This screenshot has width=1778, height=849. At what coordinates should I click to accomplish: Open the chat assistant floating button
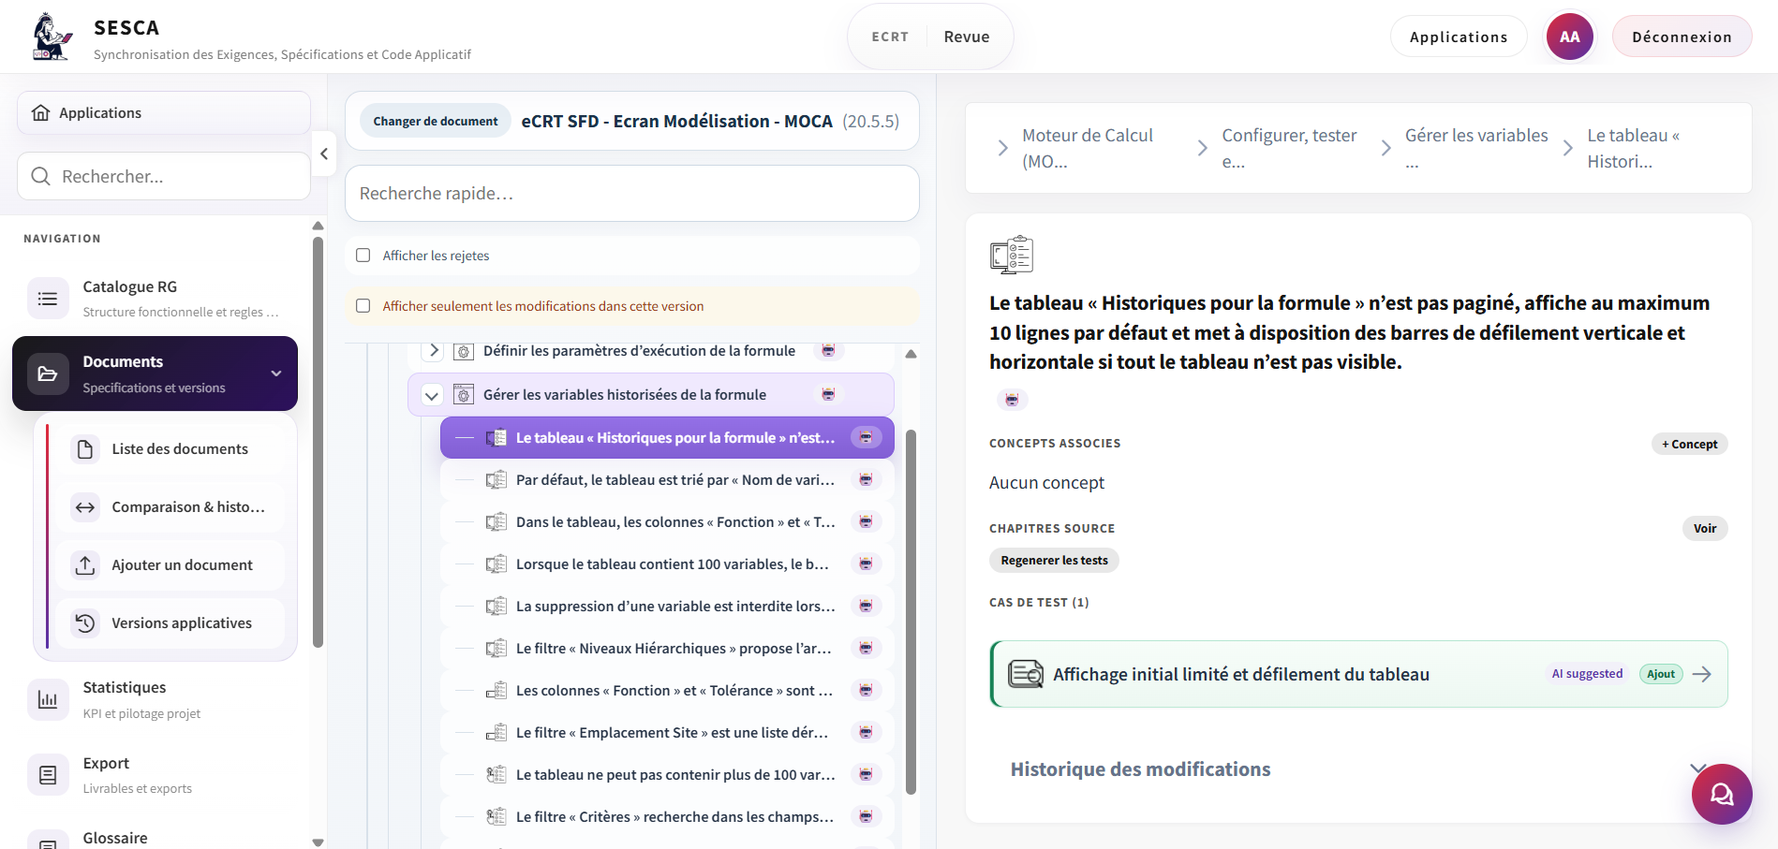pos(1722,794)
